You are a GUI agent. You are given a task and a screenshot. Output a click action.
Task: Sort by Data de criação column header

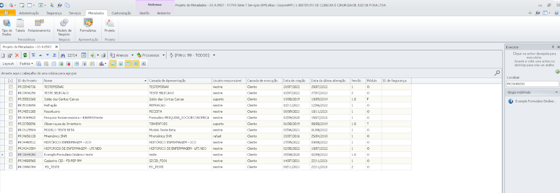(x=296, y=80)
